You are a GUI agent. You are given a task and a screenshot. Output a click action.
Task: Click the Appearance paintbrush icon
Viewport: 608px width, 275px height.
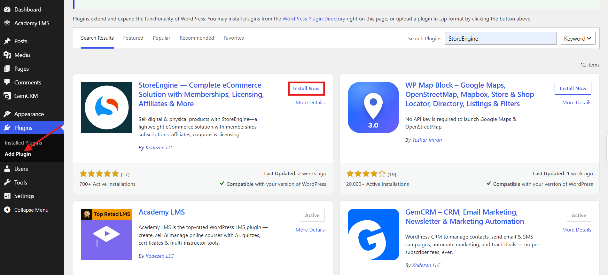coord(7,114)
